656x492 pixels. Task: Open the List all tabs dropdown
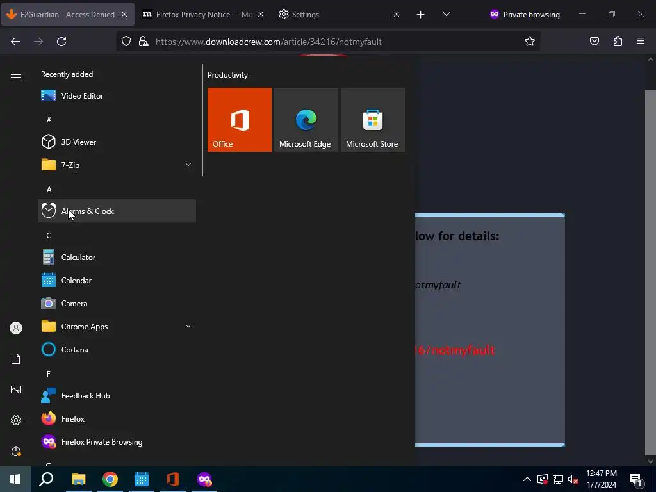coord(447,14)
